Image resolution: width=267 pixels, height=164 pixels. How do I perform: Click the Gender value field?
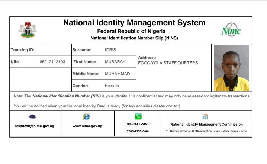pyautogui.click(x=112, y=86)
